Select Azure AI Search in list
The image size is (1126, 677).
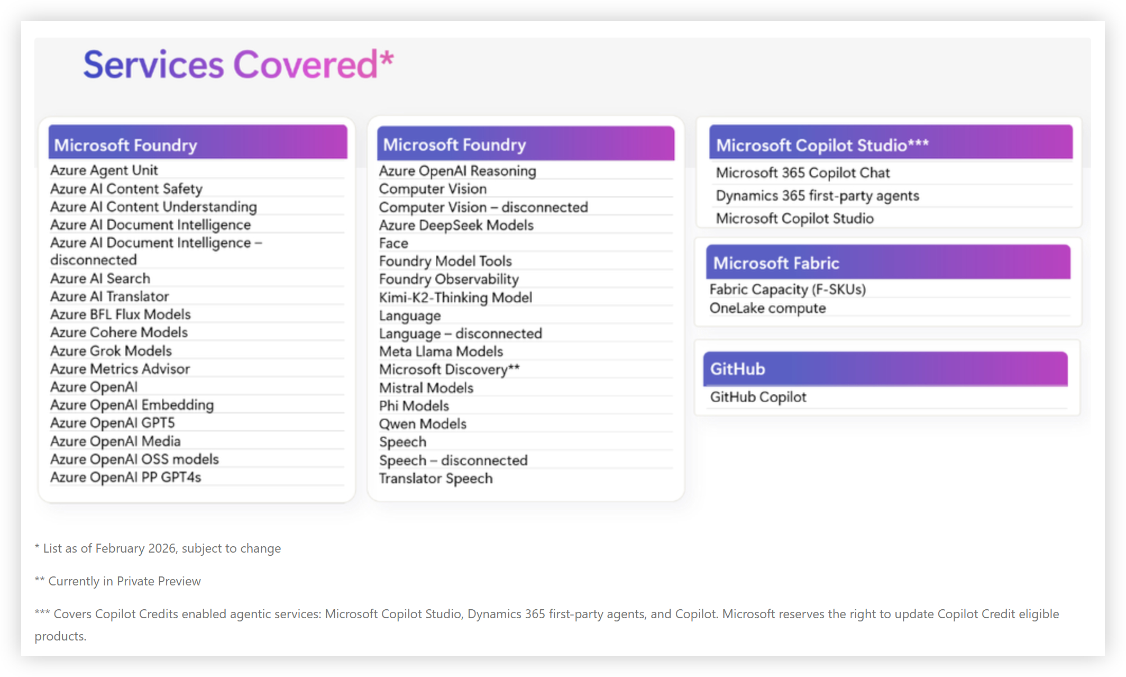100,278
